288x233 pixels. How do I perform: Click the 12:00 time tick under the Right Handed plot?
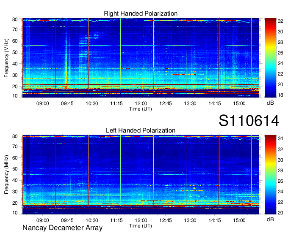(141, 103)
